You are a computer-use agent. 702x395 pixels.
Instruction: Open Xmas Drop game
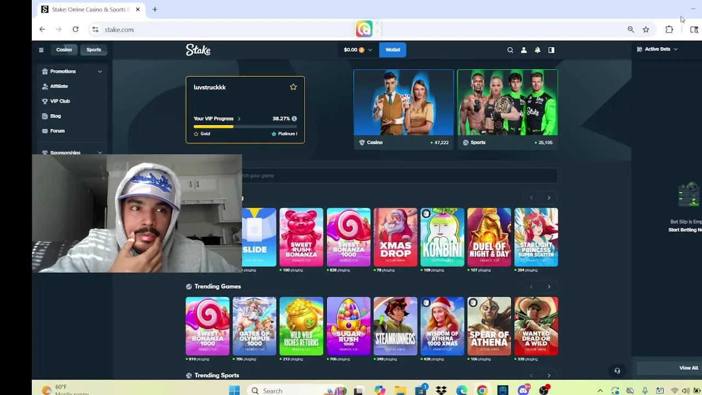(x=395, y=237)
